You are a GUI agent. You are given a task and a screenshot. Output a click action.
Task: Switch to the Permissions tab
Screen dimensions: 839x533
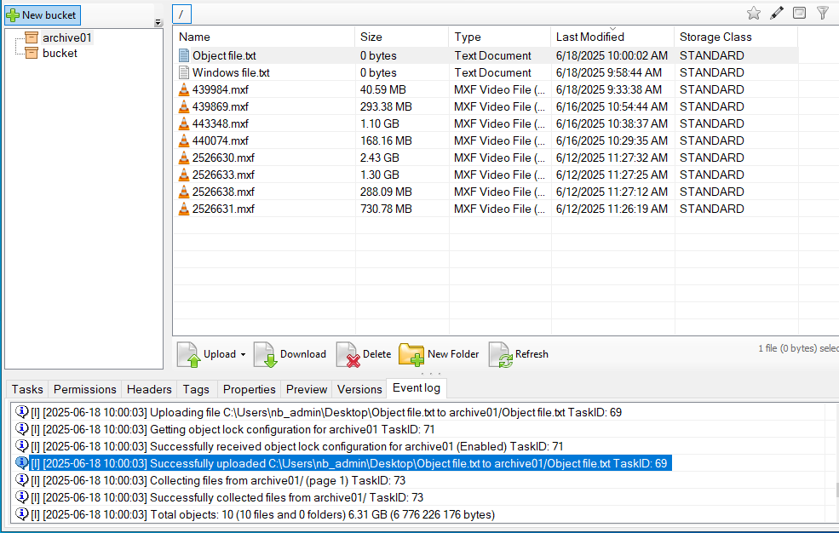pyautogui.click(x=84, y=389)
